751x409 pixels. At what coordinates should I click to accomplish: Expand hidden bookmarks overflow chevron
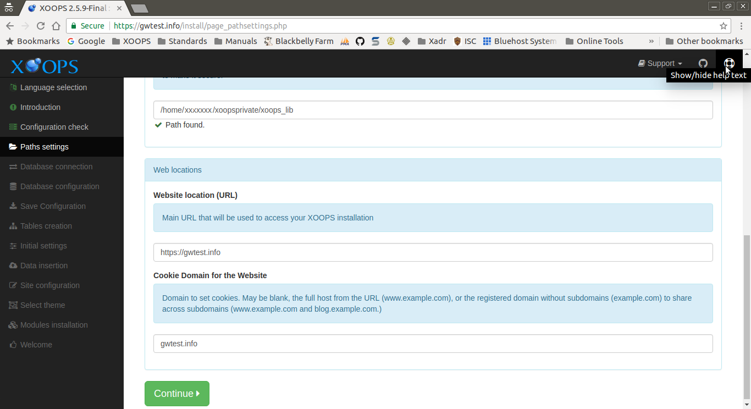pos(651,41)
